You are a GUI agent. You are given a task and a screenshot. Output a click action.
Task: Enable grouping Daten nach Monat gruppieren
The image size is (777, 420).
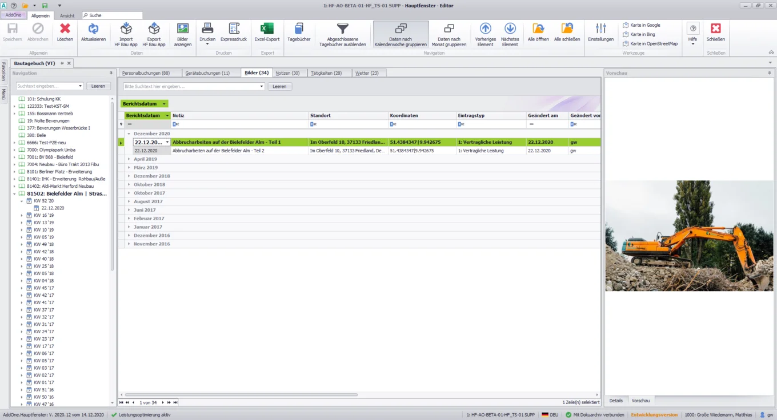point(449,33)
